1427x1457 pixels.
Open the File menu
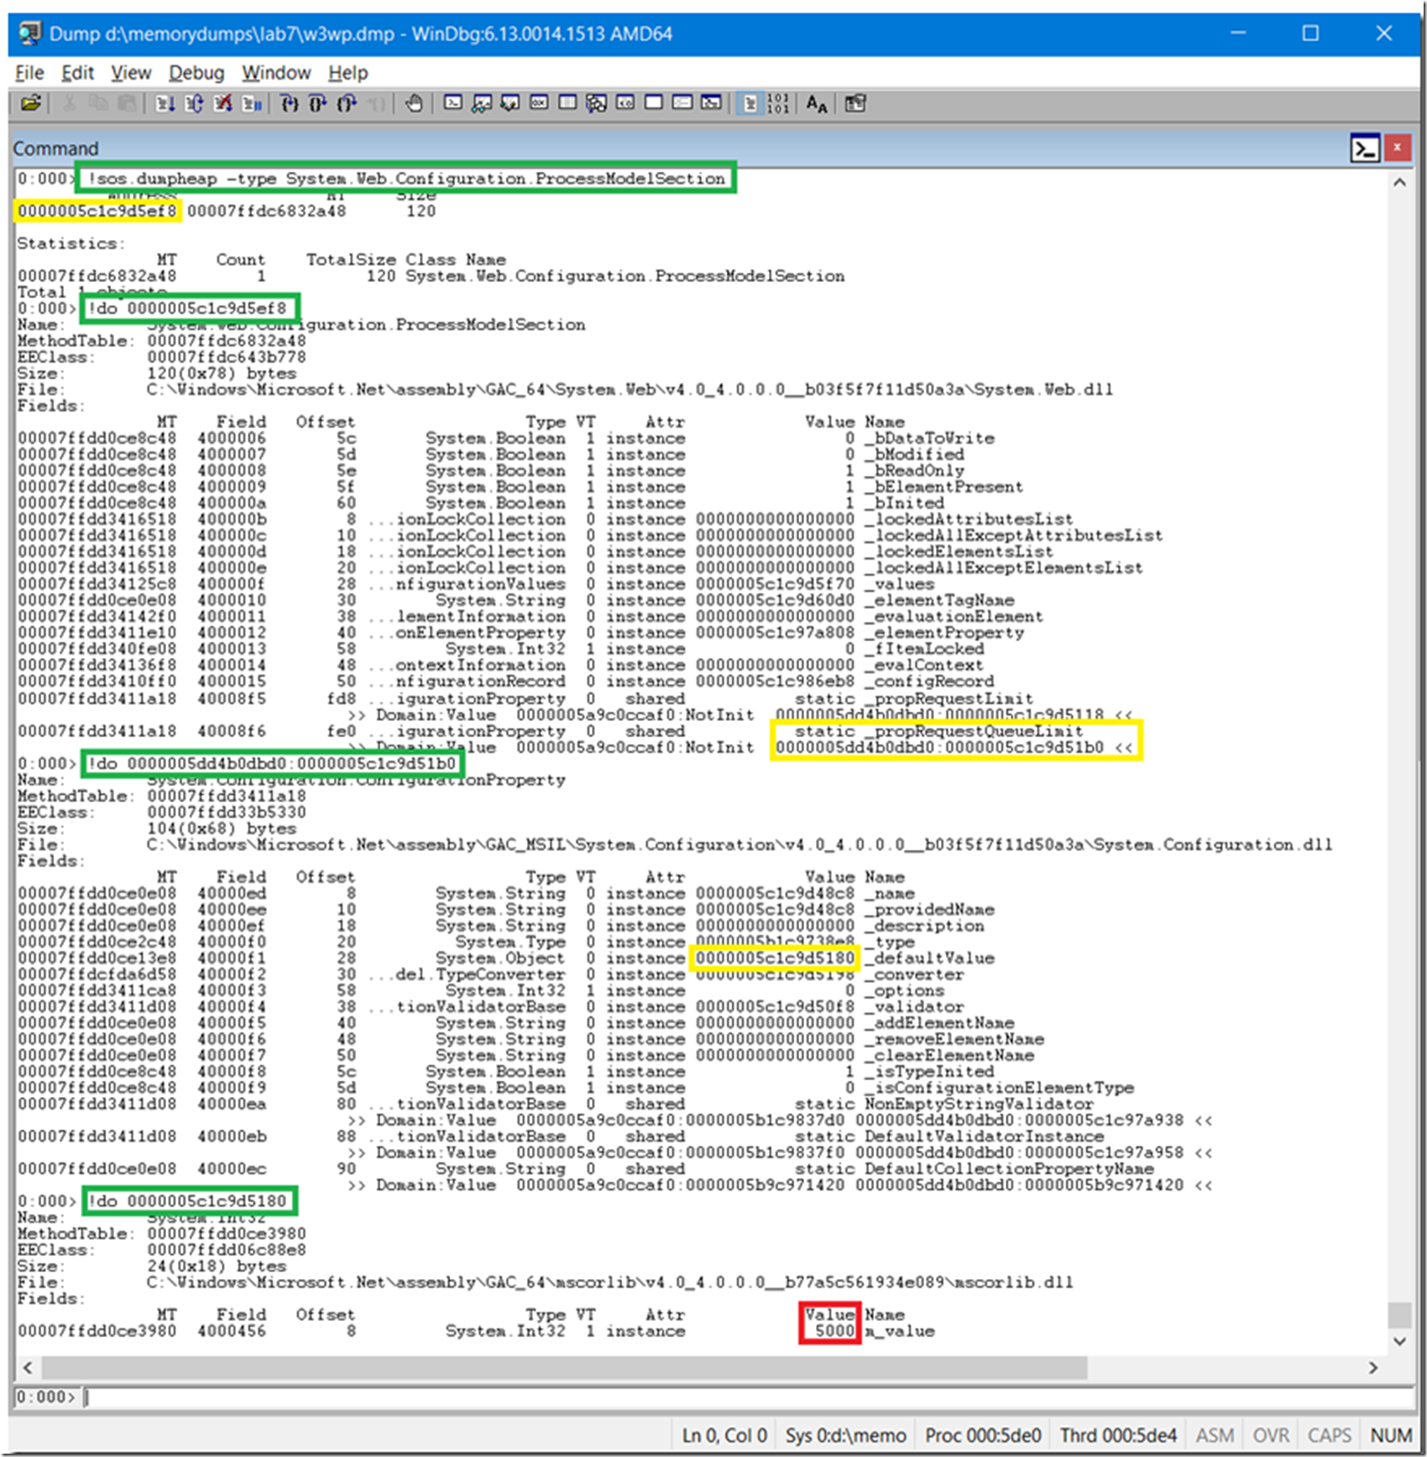pyautogui.click(x=29, y=73)
